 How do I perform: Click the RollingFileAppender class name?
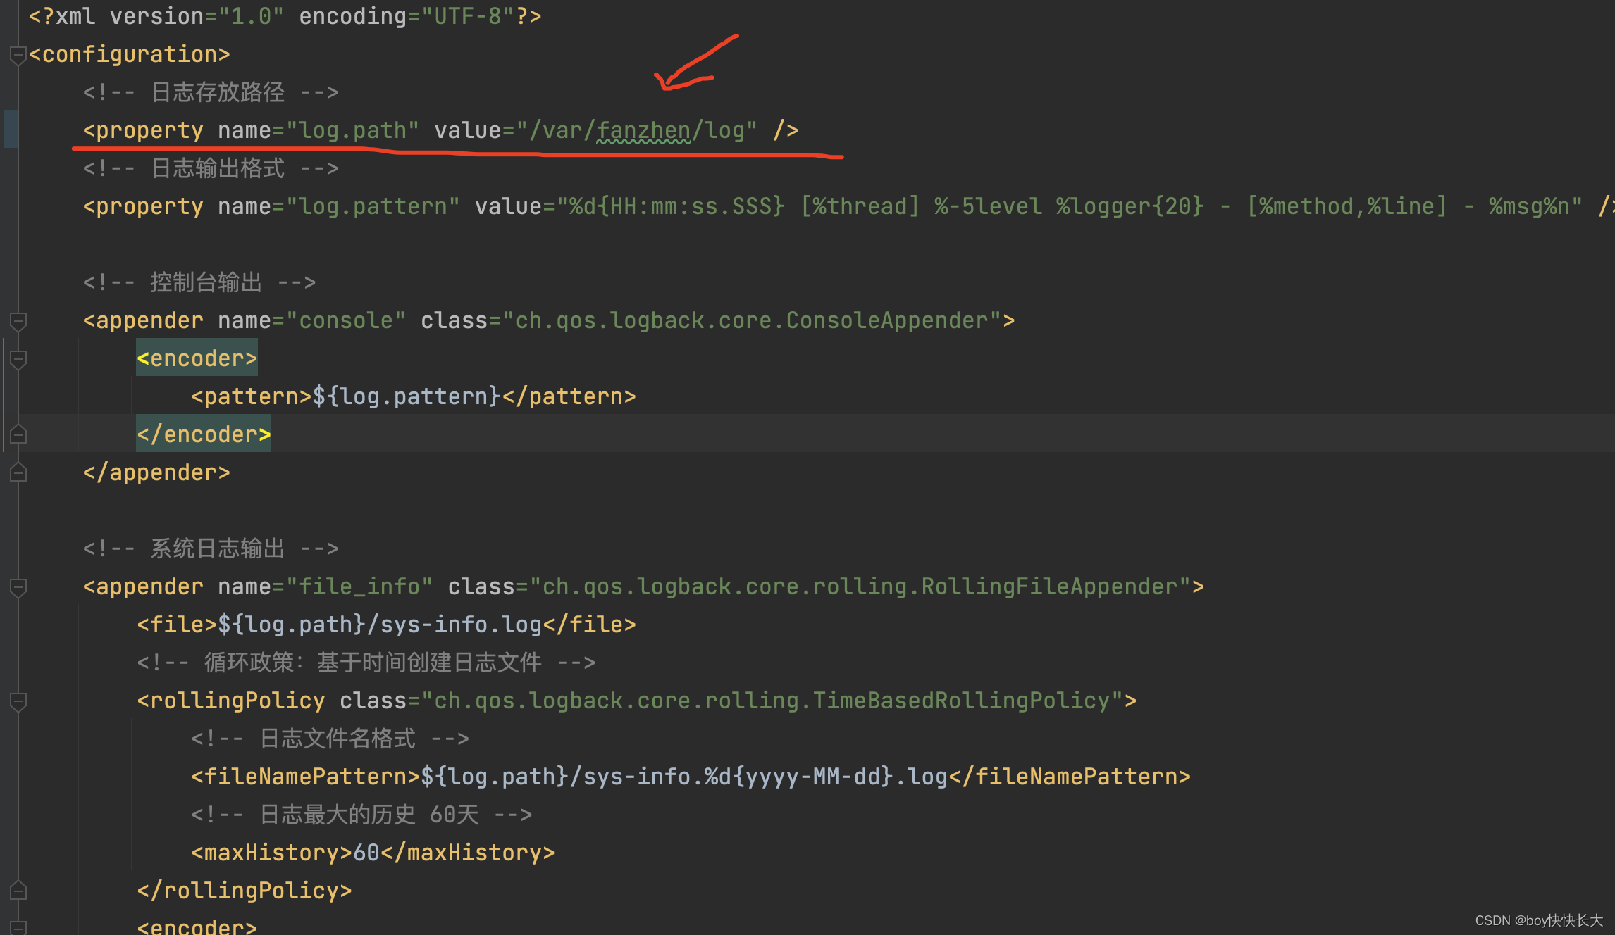point(1050,586)
